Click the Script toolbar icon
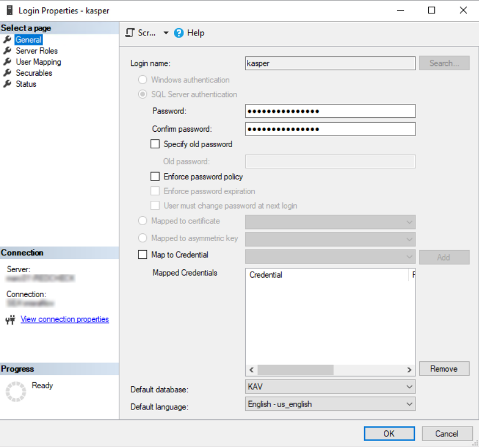Image resolution: width=479 pixels, height=447 pixels. click(129, 33)
